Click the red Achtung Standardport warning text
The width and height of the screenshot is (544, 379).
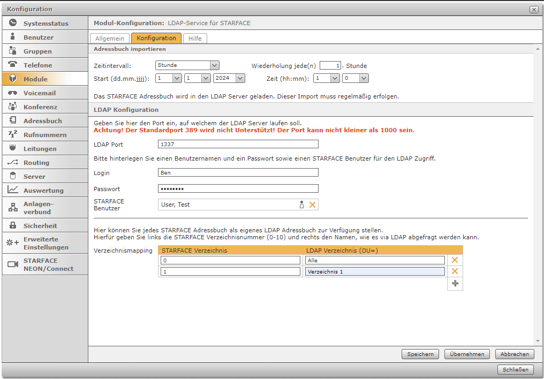click(254, 130)
